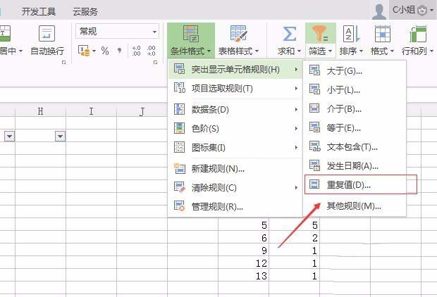Select the duplicate values (重复值) menu item
The height and width of the screenshot is (297, 437).
click(348, 184)
